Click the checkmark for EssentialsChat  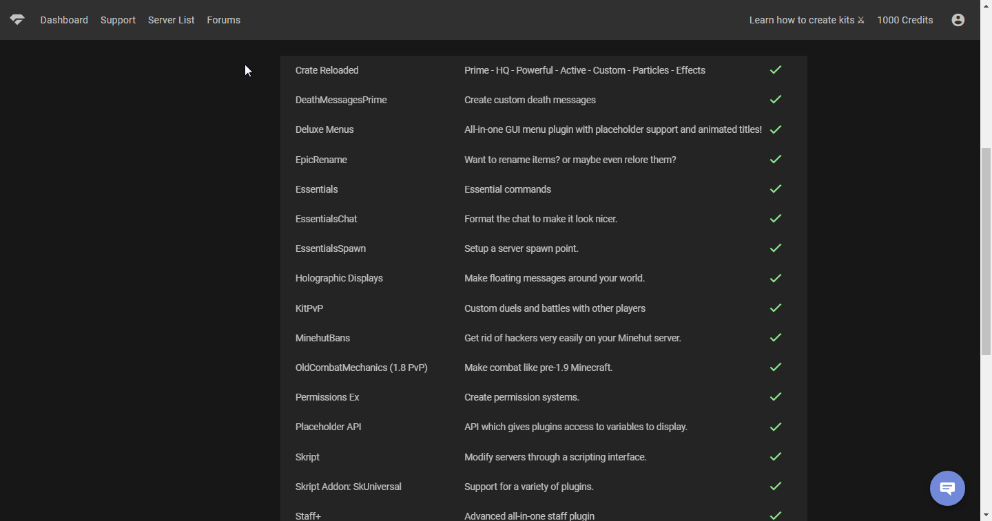pos(776,219)
